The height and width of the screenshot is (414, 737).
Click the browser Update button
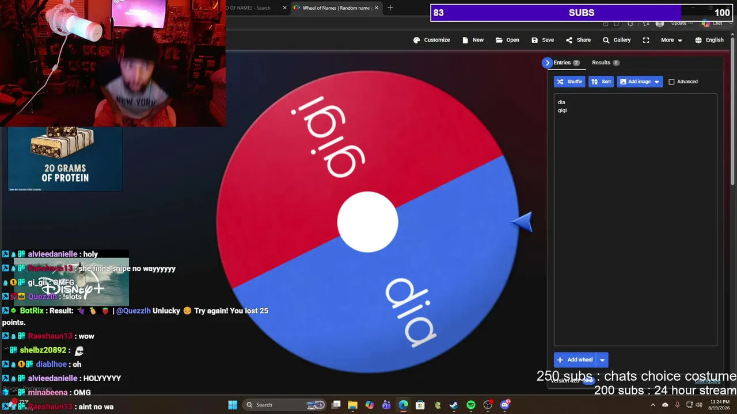682,23
